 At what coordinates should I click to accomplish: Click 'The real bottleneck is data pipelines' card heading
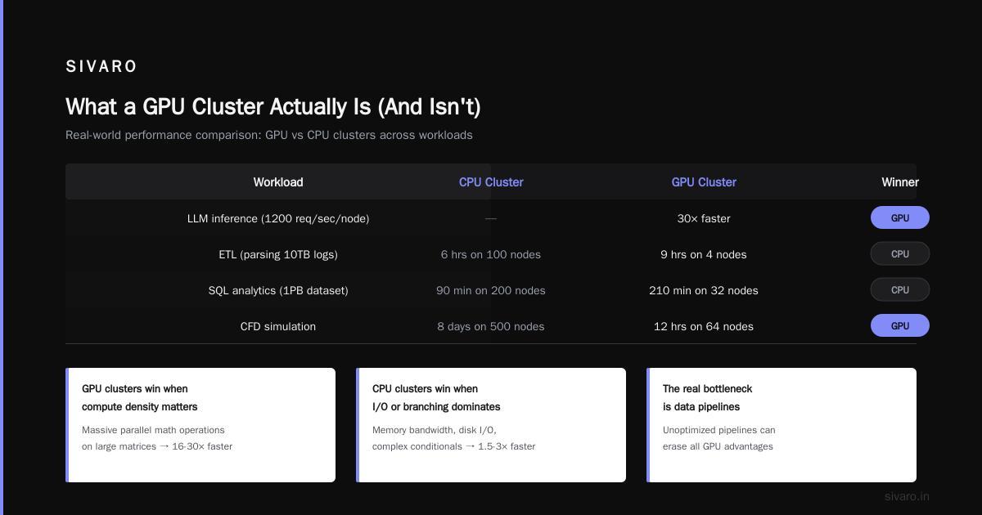tap(708, 397)
